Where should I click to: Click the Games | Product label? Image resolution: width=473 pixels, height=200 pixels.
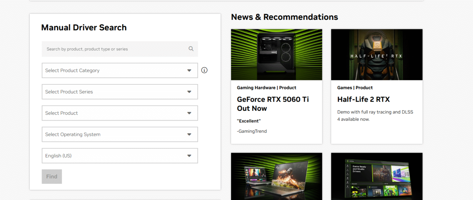[355, 87]
